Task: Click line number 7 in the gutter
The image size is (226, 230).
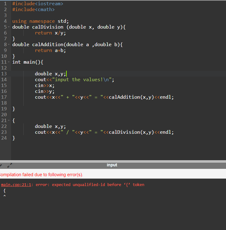Action: coord(5,39)
